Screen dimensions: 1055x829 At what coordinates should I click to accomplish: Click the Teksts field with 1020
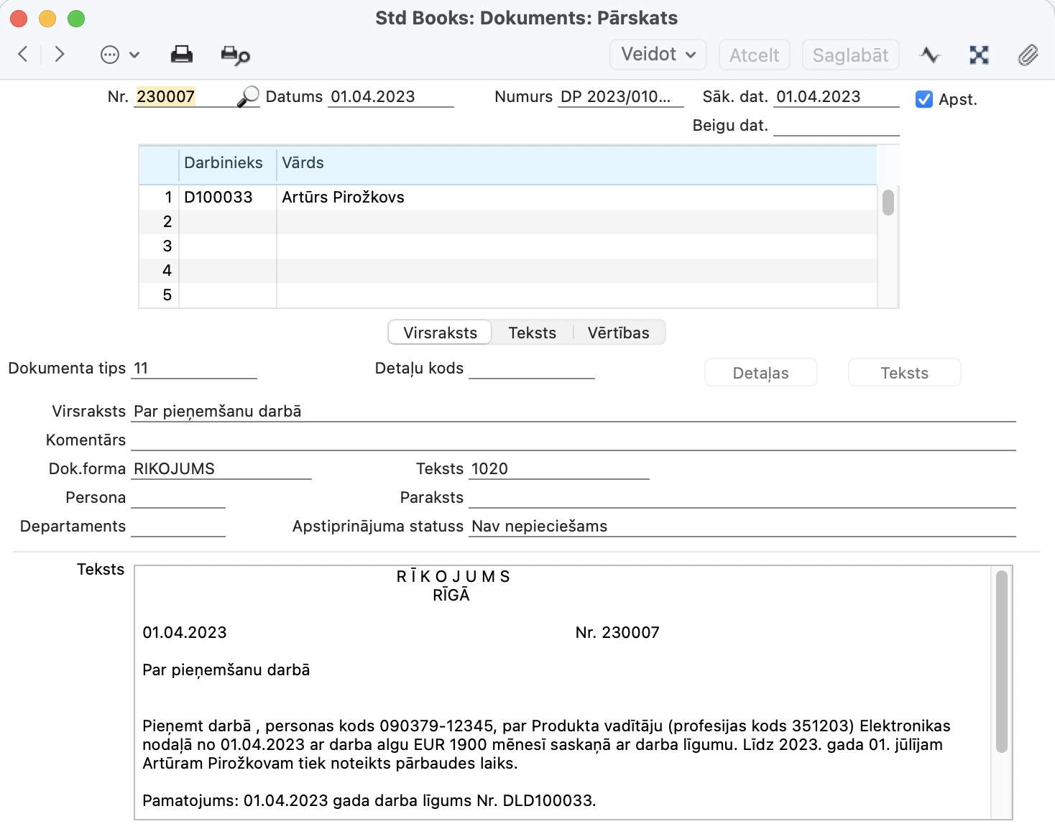[x=559, y=468]
